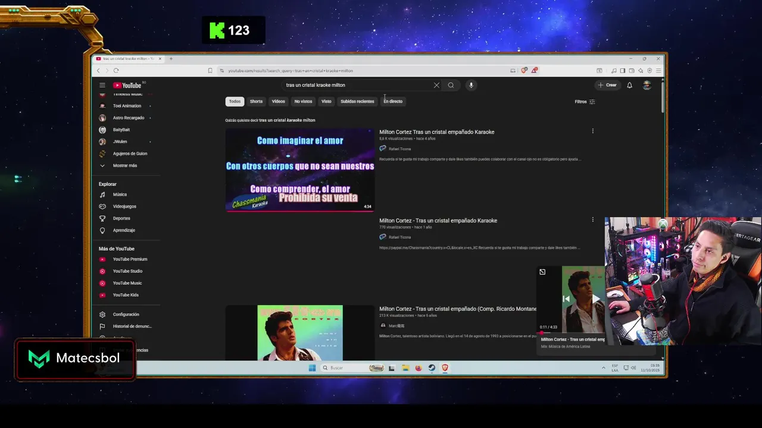Open a new browser tab
The height and width of the screenshot is (428, 762).
pyautogui.click(x=171, y=58)
